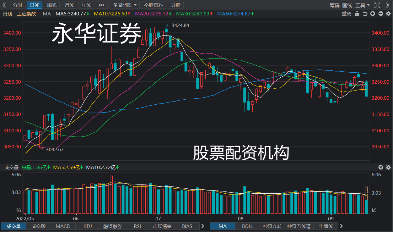Switch to 分时 chart
The height and width of the screenshot is (232, 393).
click(18, 5)
